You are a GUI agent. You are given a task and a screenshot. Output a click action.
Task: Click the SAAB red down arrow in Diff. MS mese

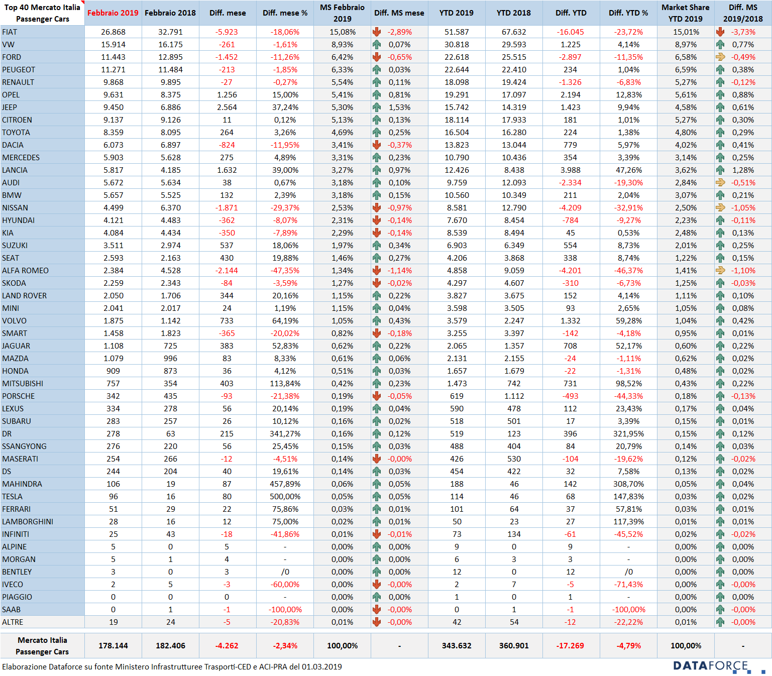pos(377,609)
